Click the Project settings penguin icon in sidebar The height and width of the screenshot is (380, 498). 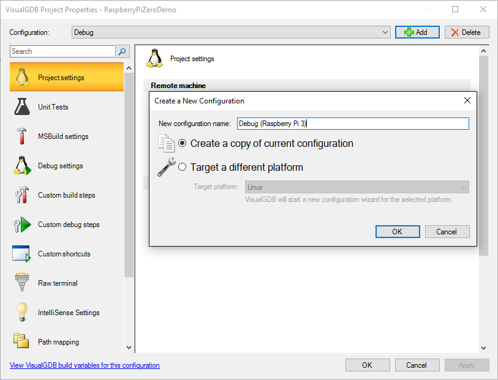pos(21,77)
